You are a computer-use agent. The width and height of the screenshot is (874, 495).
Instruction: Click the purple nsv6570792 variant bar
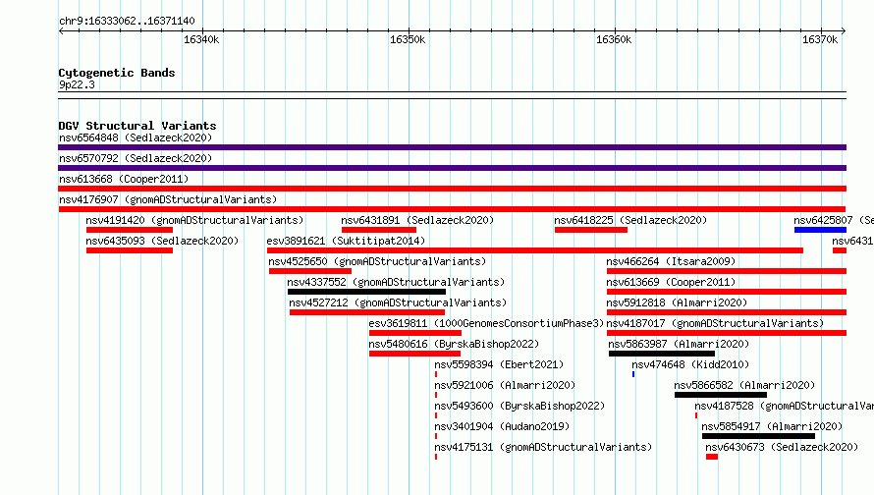pyautogui.click(x=452, y=168)
